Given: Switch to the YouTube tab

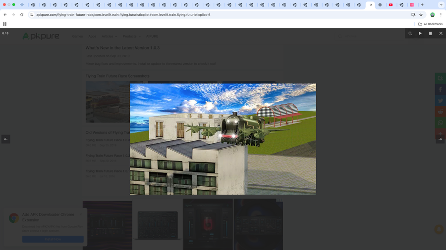Looking at the screenshot, I should coord(390,5).
